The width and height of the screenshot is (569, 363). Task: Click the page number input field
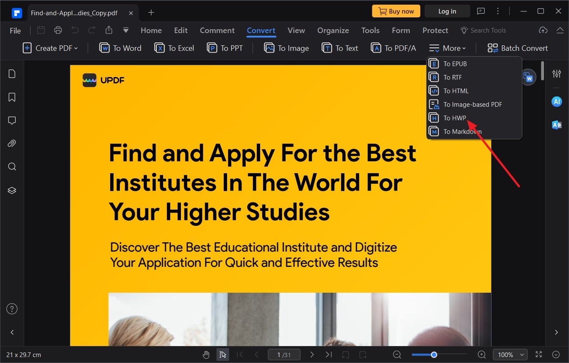tap(284, 355)
